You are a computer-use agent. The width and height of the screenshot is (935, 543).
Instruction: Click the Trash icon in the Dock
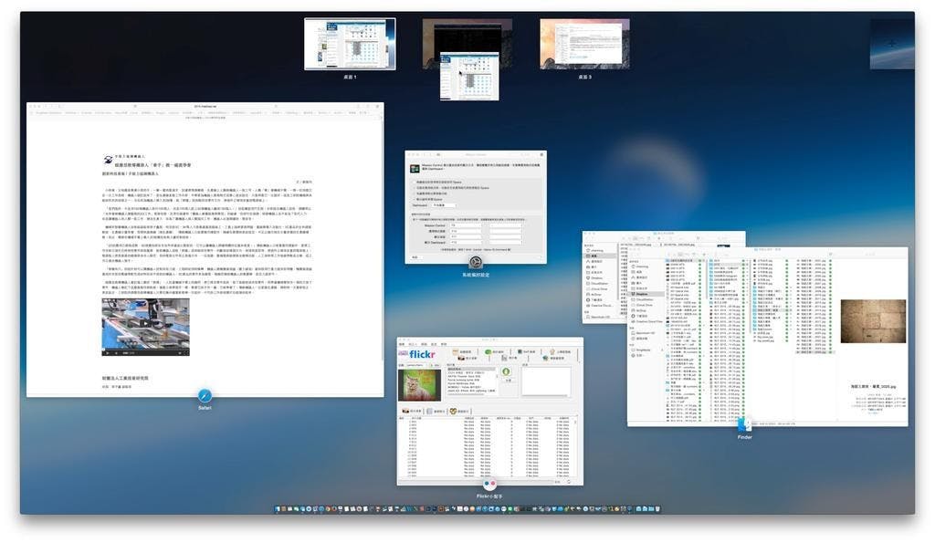coord(657,509)
